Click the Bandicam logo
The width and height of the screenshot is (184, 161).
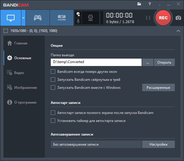point(16,5)
